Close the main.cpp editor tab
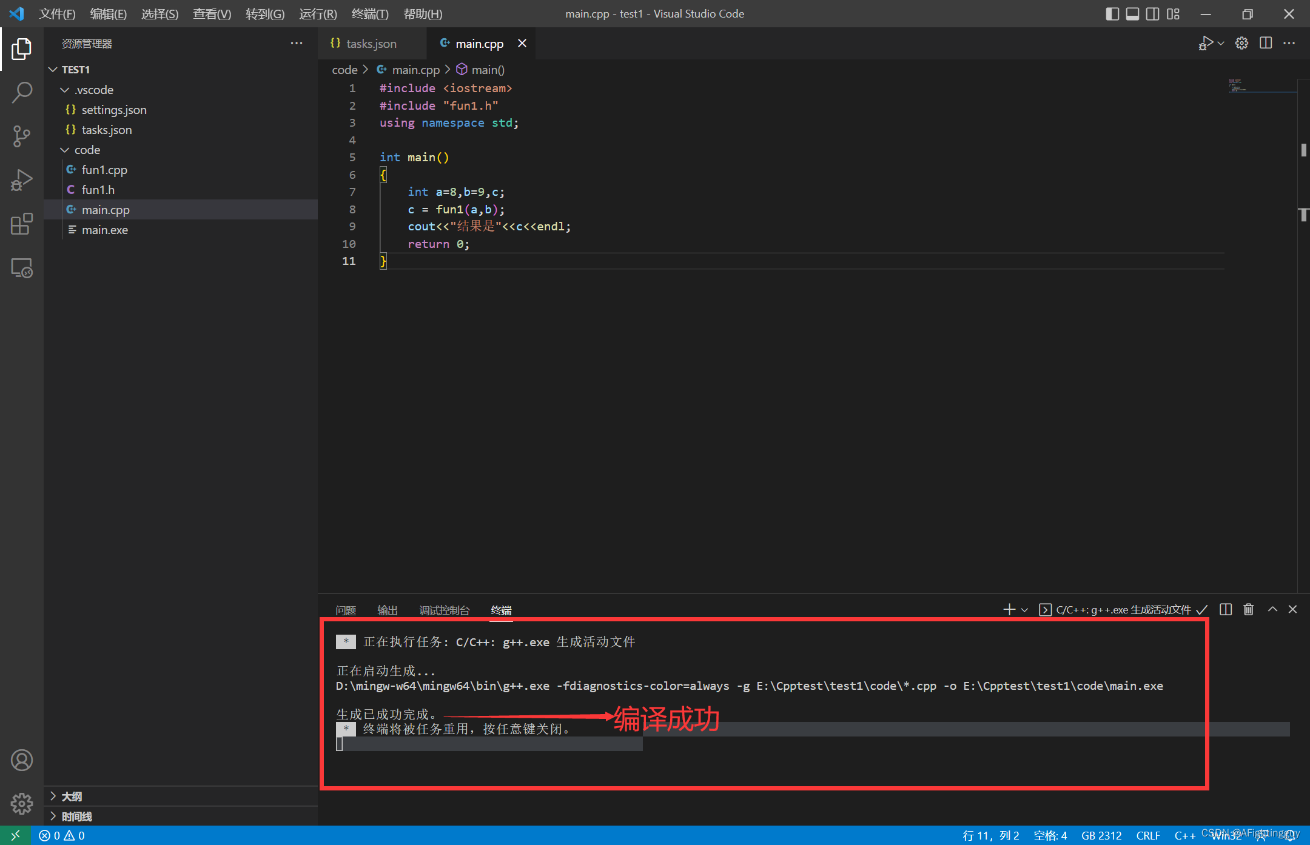 (522, 43)
